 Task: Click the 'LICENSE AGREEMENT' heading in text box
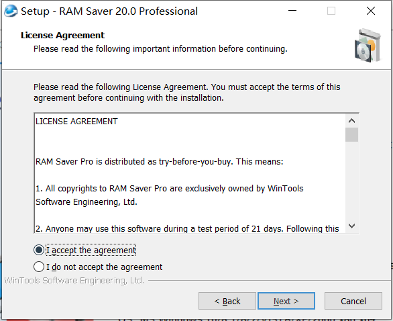point(76,122)
